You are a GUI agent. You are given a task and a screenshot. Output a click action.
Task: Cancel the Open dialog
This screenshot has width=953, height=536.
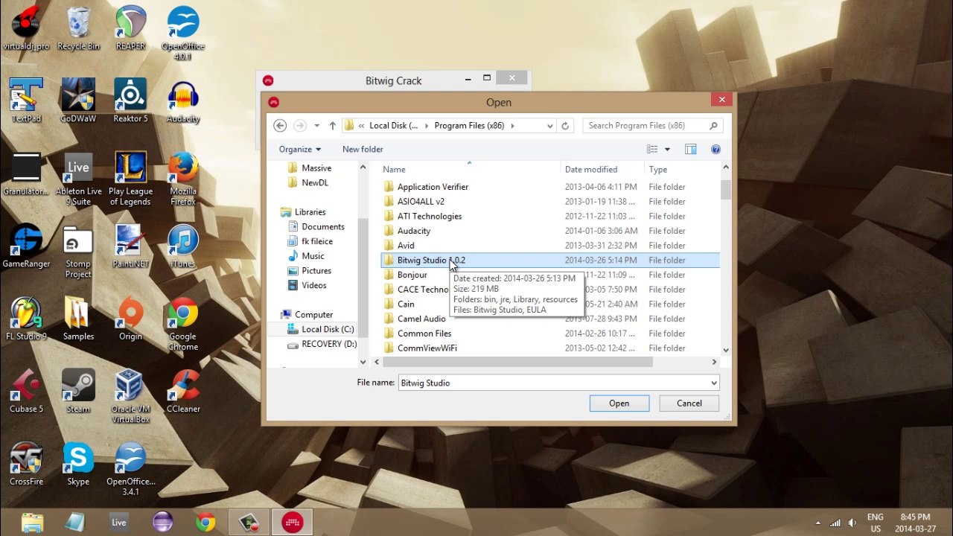point(689,403)
